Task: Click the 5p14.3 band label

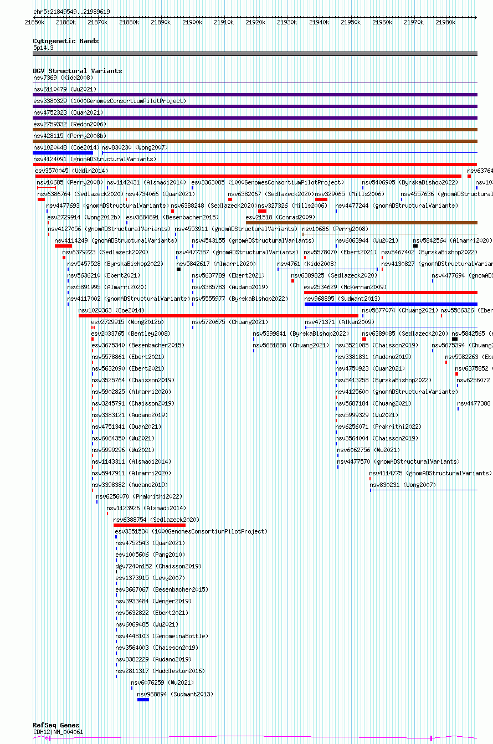Action: pos(43,48)
